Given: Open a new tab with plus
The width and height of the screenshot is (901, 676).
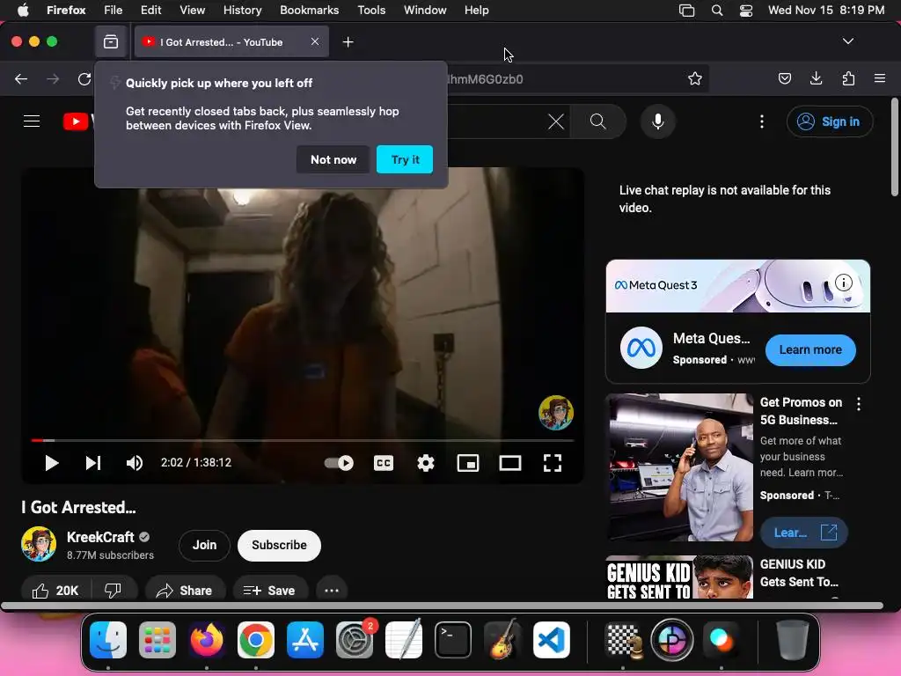Looking at the screenshot, I should [348, 42].
